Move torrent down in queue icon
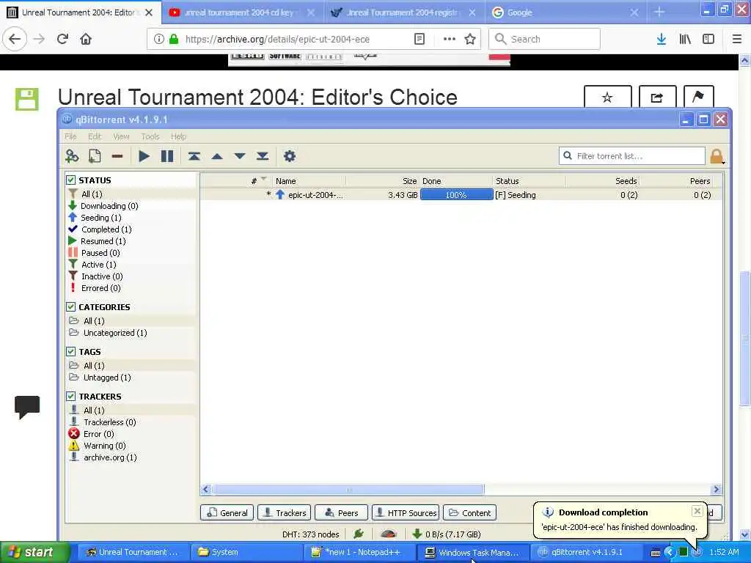 click(x=240, y=156)
